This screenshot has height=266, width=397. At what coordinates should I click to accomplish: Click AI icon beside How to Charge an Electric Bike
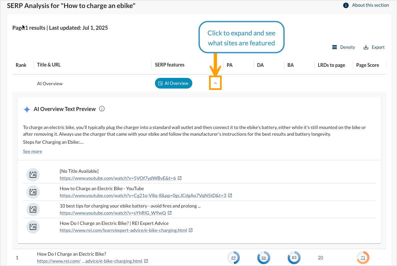point(33,192)
